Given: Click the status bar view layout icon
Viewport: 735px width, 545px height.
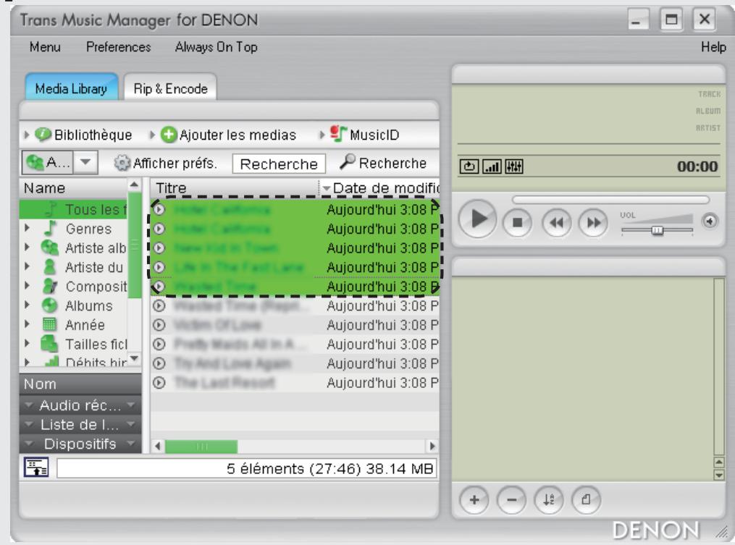Looking at the screenshot, I should click(36, 468).
